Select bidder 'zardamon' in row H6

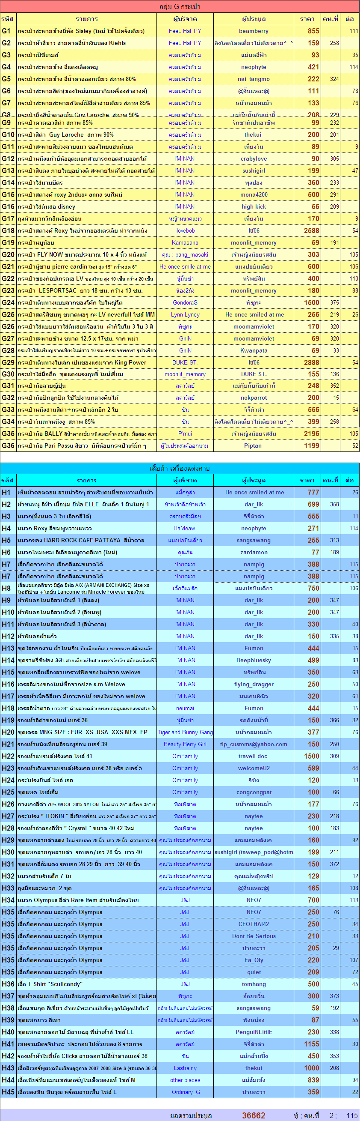254,552
